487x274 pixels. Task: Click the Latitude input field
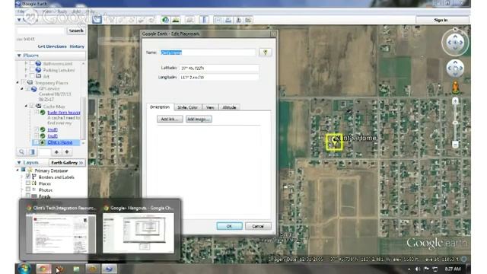pyautogui.click(x=219, y=68)
